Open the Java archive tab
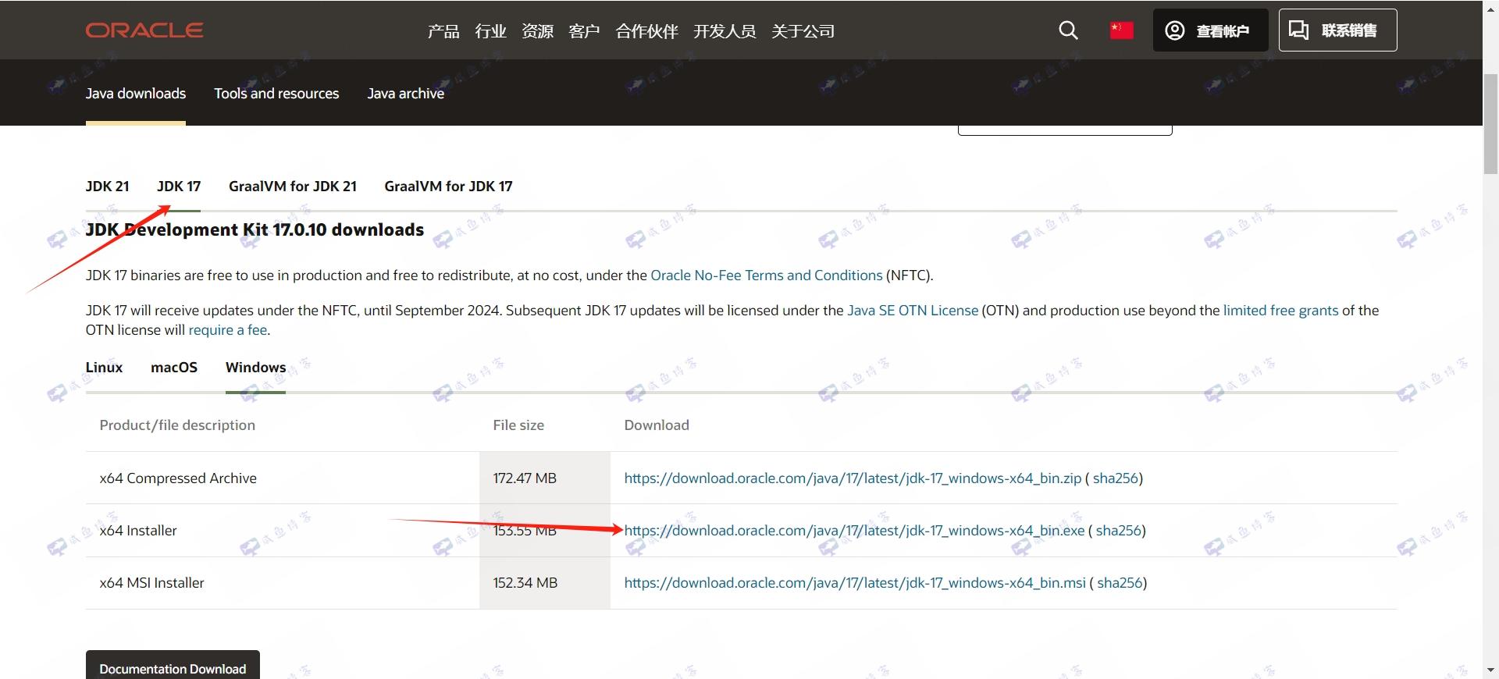Viewport: 1499px width, 679px height. click(x=405, y=94)
